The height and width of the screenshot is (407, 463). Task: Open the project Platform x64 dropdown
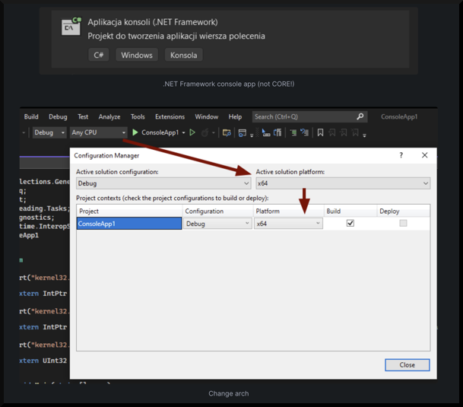(288, 224)
